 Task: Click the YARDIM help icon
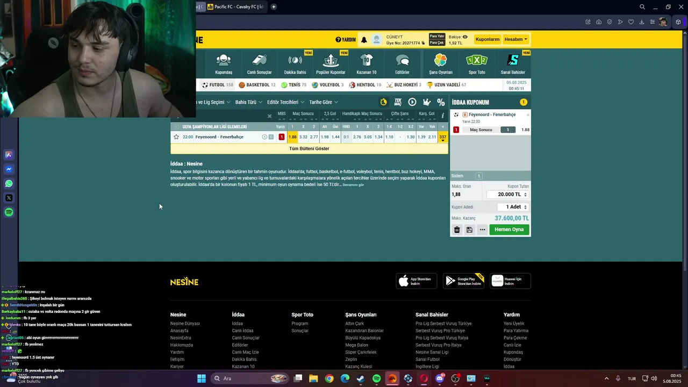(346, 40)
